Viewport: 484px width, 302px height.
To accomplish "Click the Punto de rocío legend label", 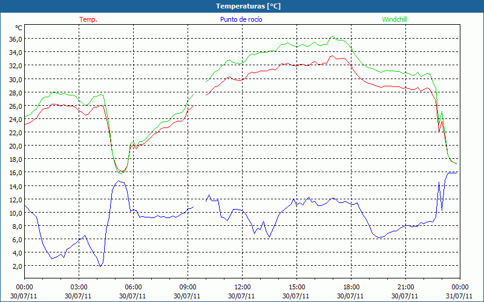I will click(241, 19).
